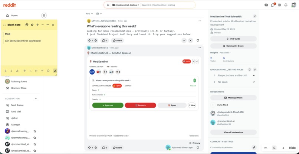The image size is (299, 154).
Task: Mark item as Spam in ModSentinel
Action: click(x=172, y=105)
